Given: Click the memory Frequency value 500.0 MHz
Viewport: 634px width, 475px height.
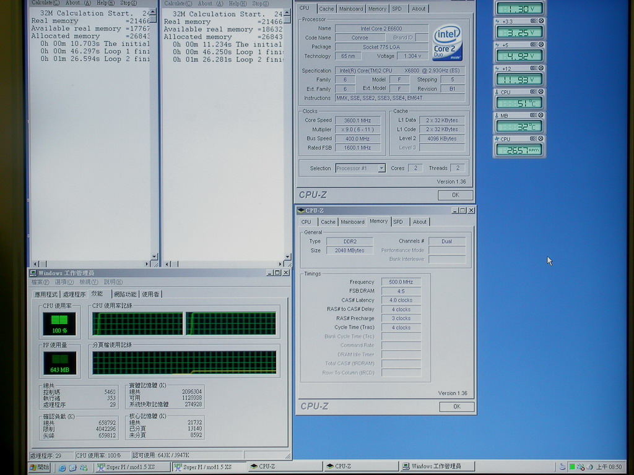Looking at the screenshot, I should (401, 282).
